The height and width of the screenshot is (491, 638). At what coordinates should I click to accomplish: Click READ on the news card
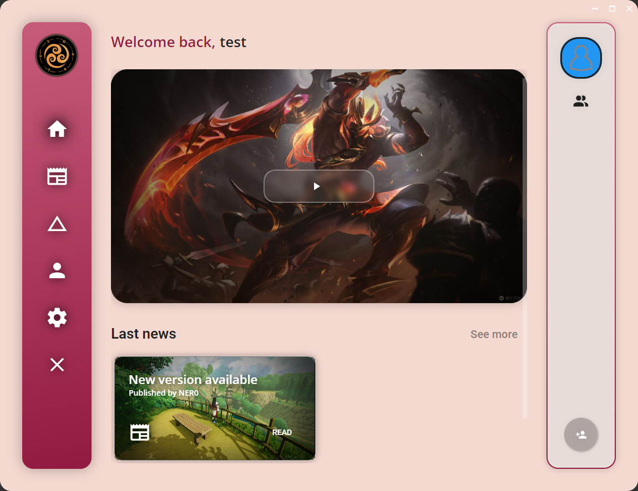tap(282, 432)
